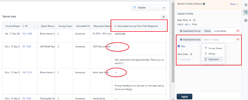Expand the Show report filters dropdown
Image resolution: width=248 pixels, height=100 pixels.
[x=234, y=4]
